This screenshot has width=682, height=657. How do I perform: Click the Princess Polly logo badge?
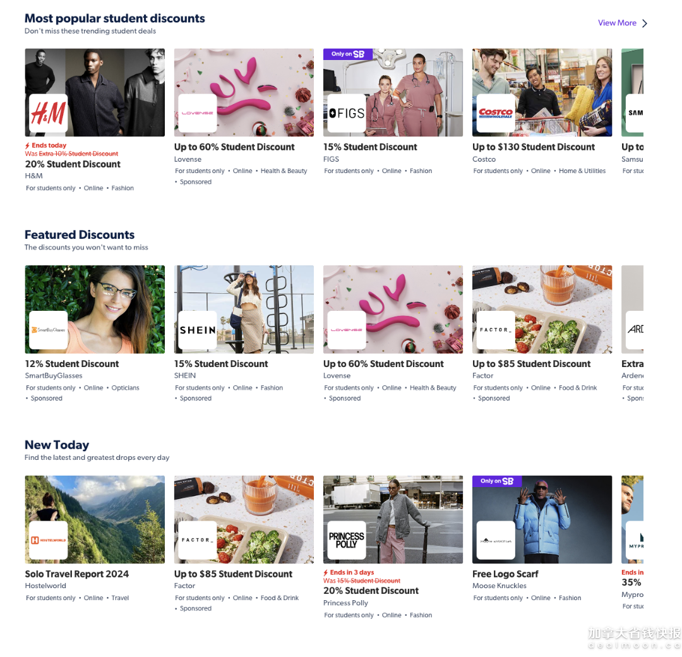[x=347, y=540]
